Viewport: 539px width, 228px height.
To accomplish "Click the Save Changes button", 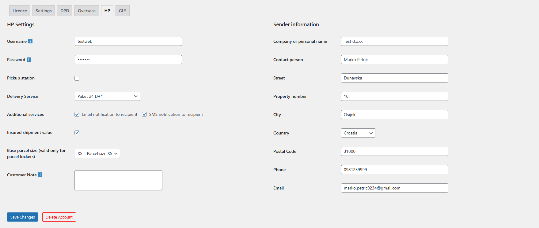I will [22, 217].
